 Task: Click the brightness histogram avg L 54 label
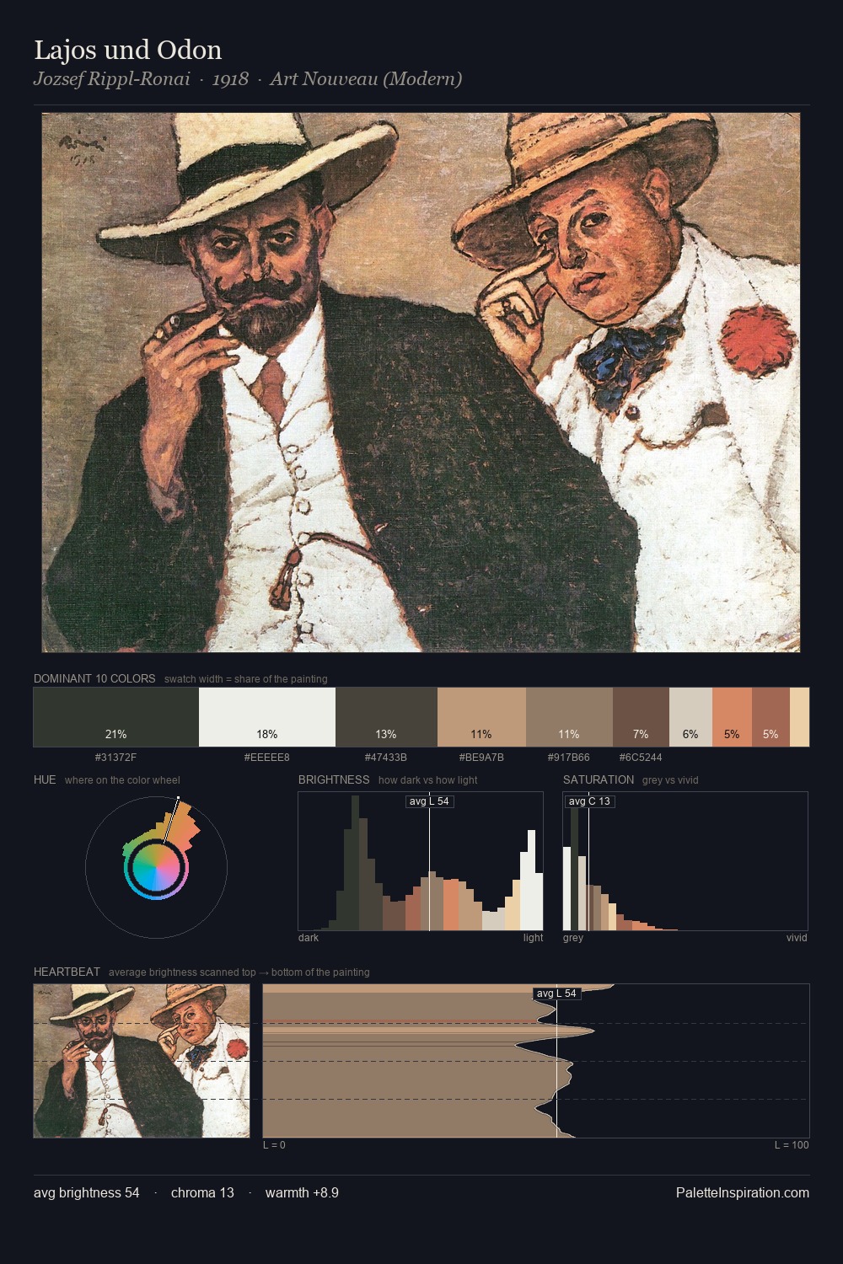[429, 801]
